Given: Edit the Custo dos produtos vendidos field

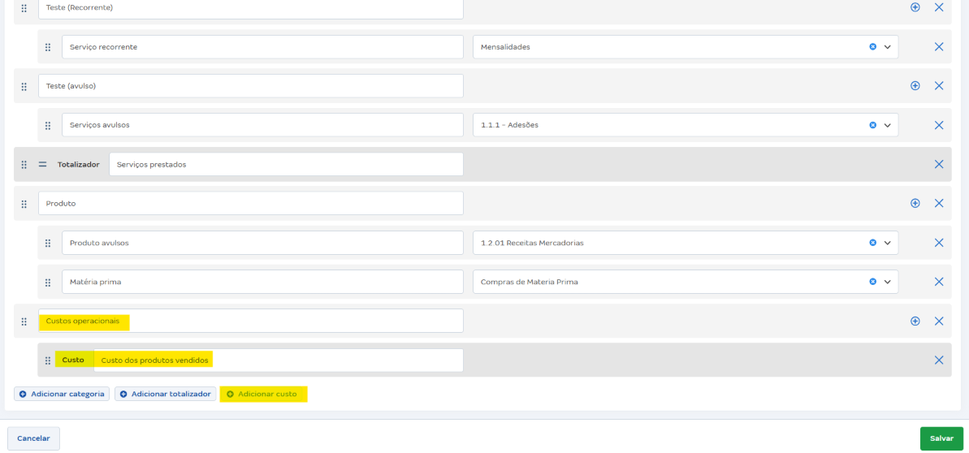Looking at the screenshot, I should coord(279,360).
